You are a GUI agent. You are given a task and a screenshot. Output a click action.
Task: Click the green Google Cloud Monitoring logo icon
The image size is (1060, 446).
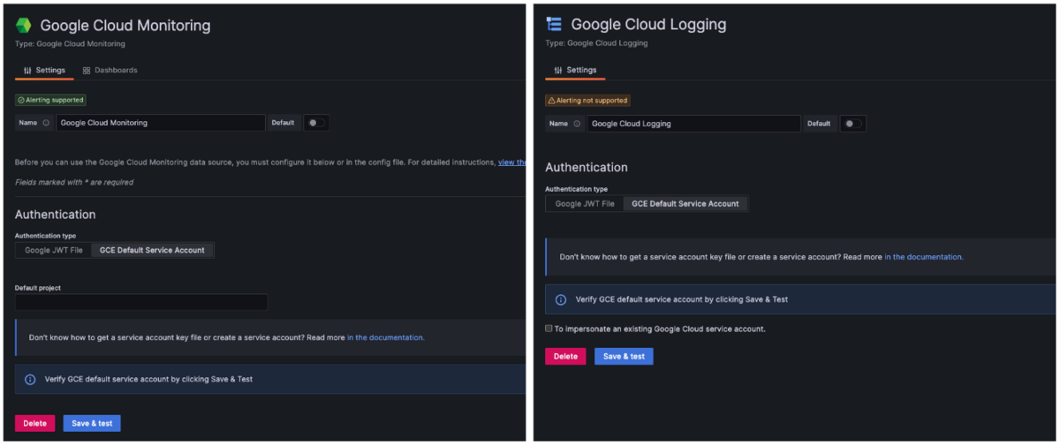click(x=24, y=26)
